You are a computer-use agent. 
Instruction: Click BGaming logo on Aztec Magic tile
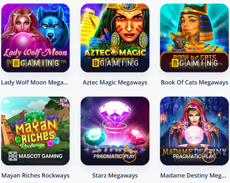pyautogui.click(x=115, y=63)
